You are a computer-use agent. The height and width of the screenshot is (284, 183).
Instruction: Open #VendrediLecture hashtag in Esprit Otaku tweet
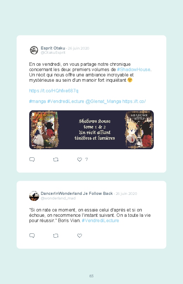point(65,102)
